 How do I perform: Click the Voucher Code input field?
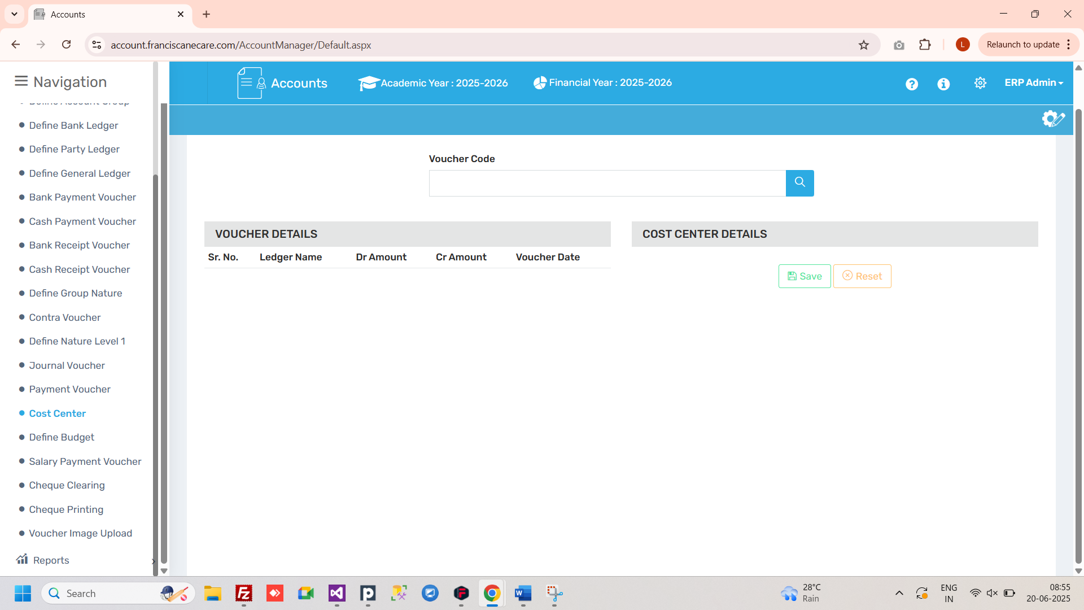click(607, 183)
